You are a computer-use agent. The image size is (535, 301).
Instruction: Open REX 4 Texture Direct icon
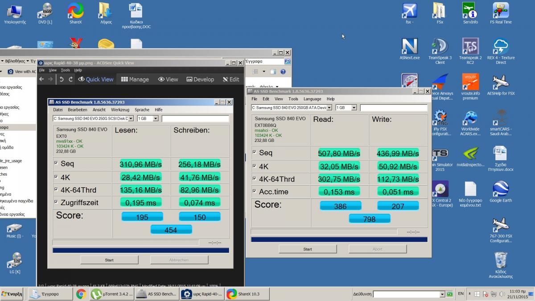[501, 51]
